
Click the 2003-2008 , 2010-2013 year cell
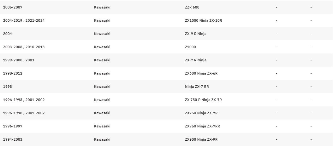point(24,47)
